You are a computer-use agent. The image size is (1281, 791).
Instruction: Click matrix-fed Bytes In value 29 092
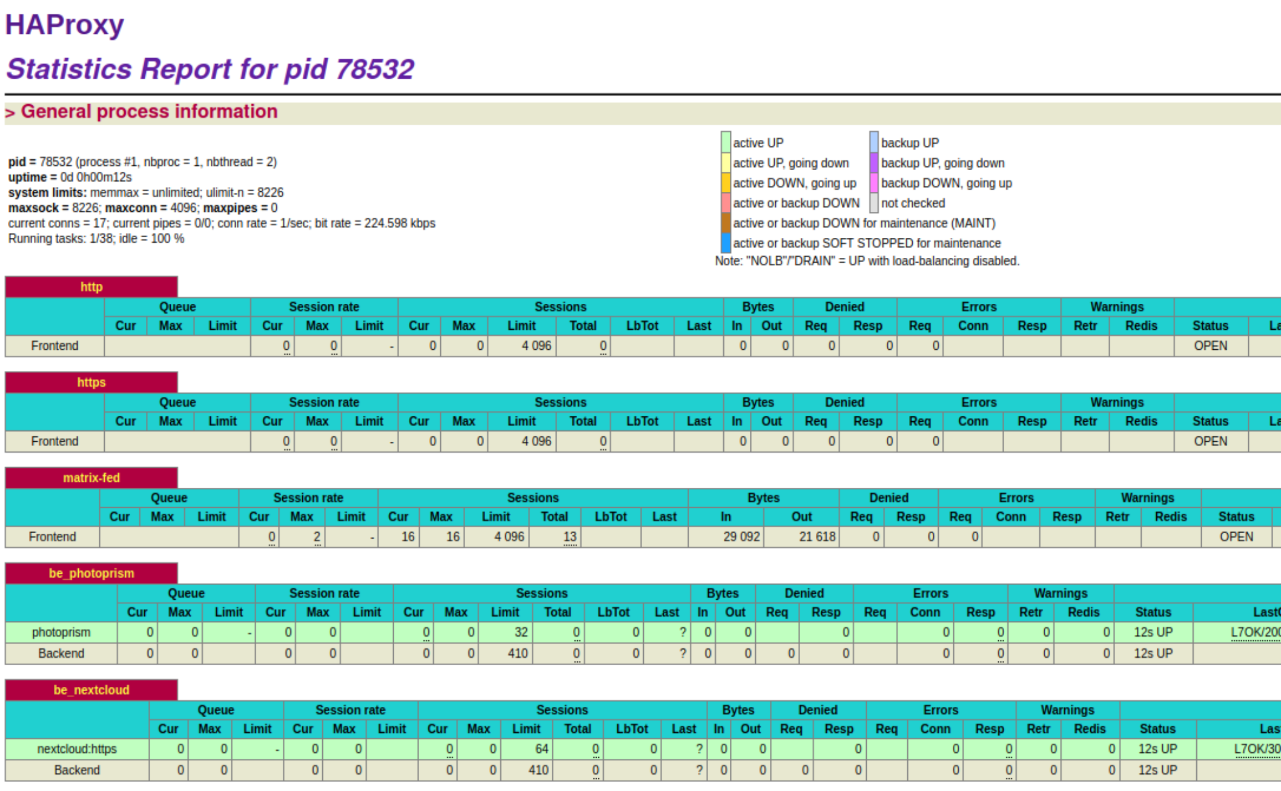[x=741, y=537]
